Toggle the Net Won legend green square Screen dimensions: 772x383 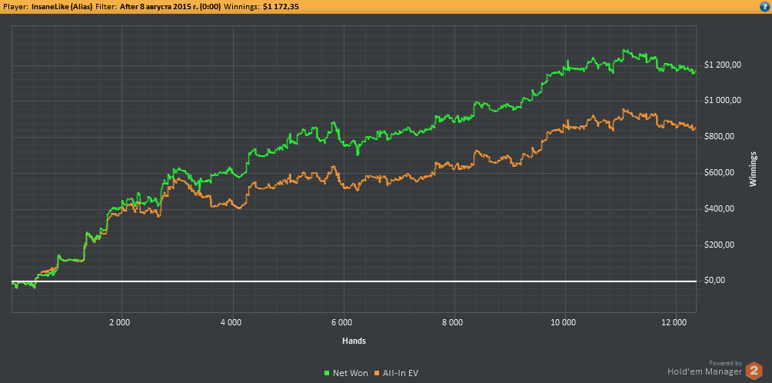[x=328, y=373]
